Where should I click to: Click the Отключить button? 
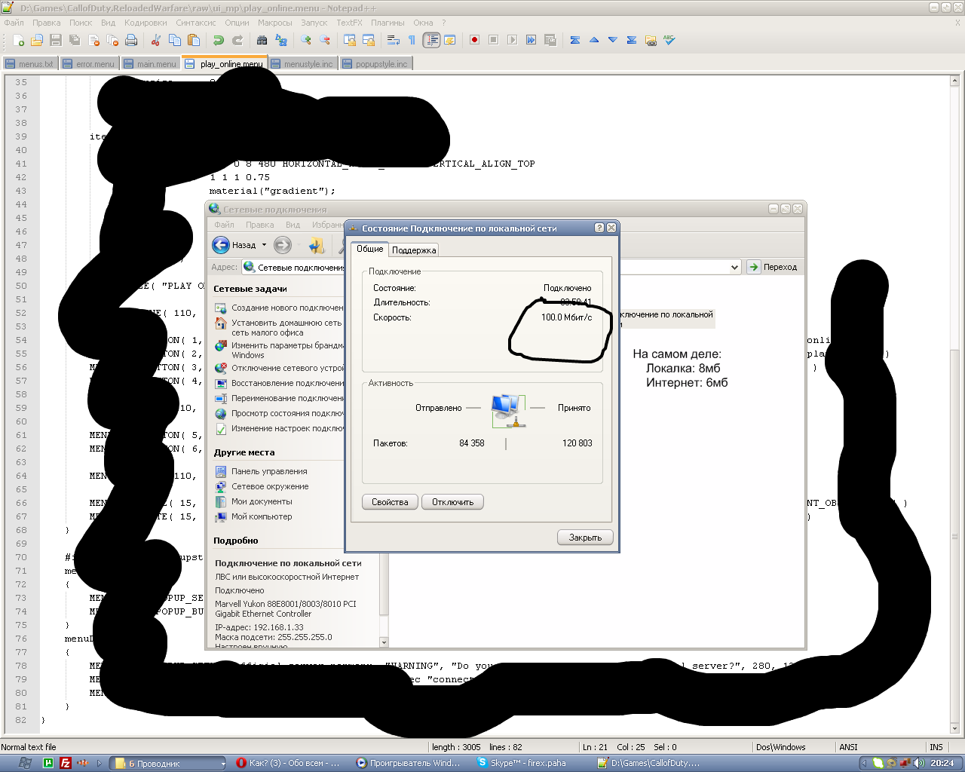[453, 502]
